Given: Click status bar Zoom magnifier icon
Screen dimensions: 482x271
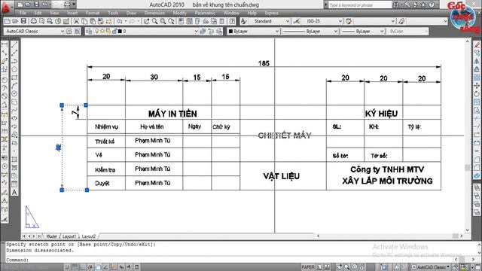Looking at the screenshot, I should [346, 267].
